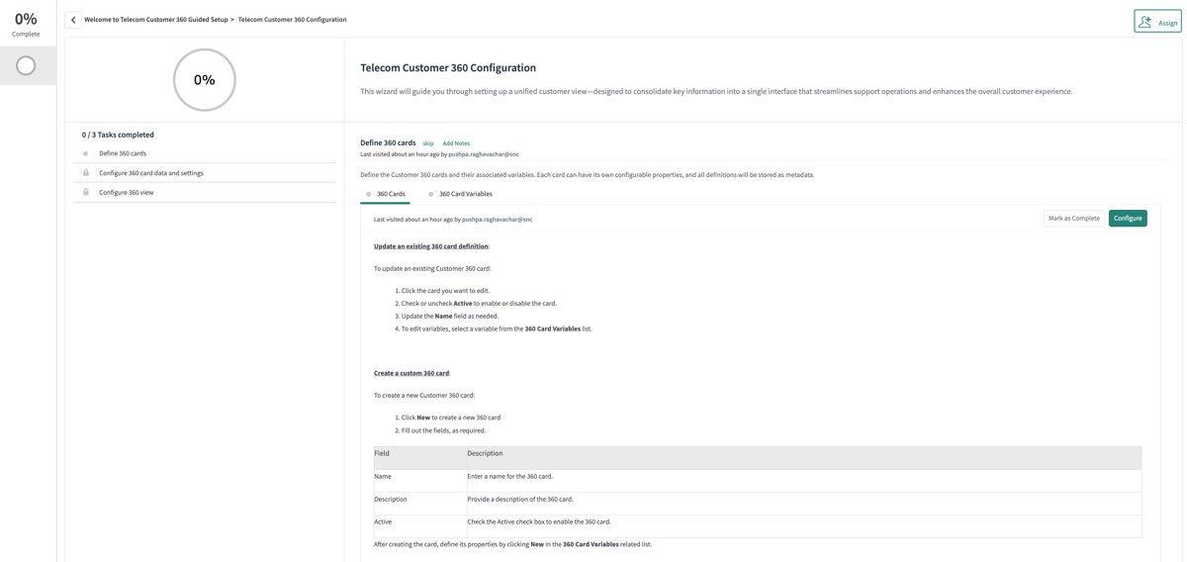Click the 'Name' table cell
The image size is (1187, 562).
(420, 481)
